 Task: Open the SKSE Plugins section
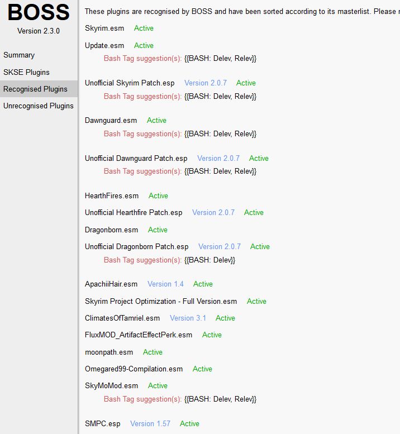click(26, 72)
